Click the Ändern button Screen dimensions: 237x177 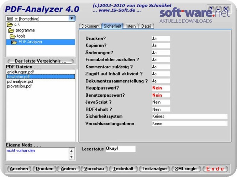click(68, 169)
